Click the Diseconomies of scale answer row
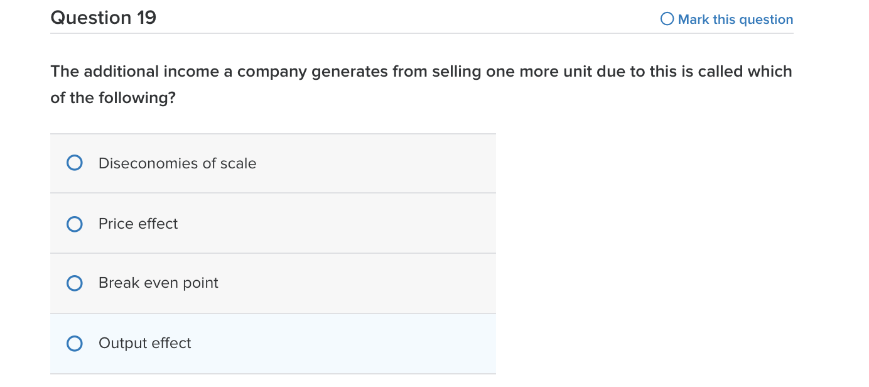This screenshot has height=387, width=869. click(x=273, y=162)
